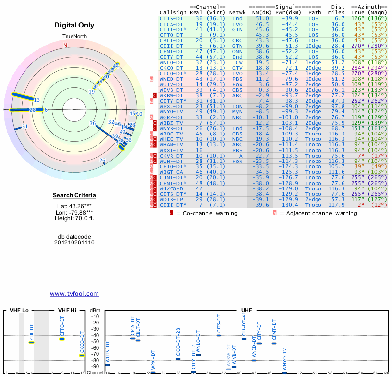392x377 pixels.
Task: Click the co-channel warning legend icon
Action: click(171, 214)
